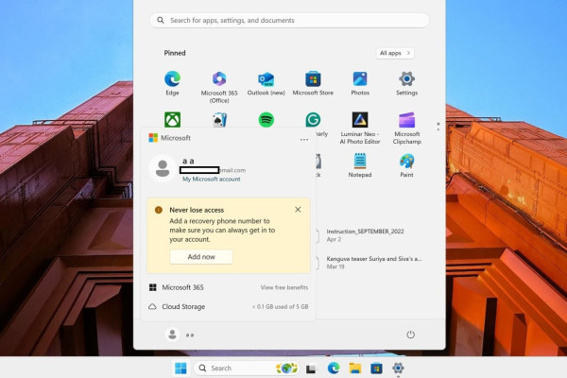Open the Spotify app icon
This screenshot has width=567, height=378.
click(266, 120)
